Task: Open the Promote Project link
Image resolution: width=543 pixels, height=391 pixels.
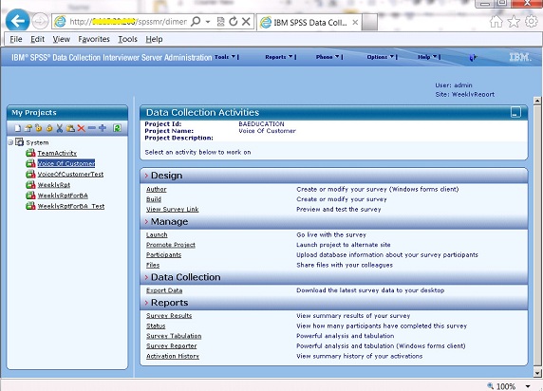Action: 171,245
